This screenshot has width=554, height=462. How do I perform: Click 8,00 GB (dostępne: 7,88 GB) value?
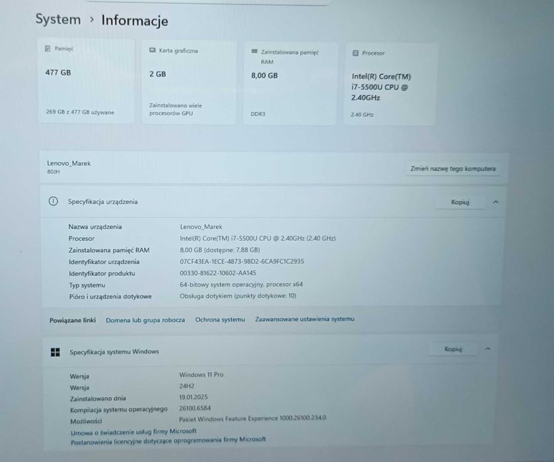click(220, 249)
